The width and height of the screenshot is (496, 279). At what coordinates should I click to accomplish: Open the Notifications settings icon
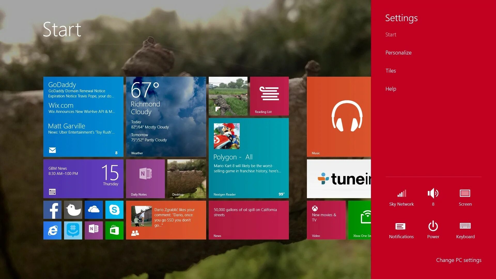(401, 230)
